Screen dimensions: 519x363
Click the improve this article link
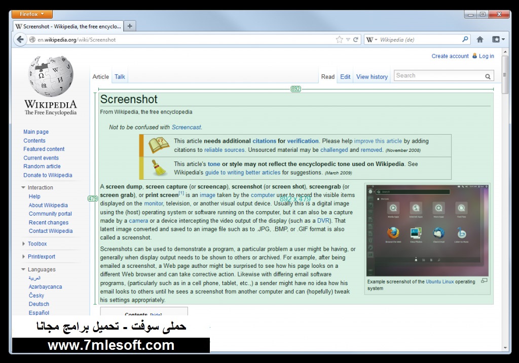(x=378, y=141)
